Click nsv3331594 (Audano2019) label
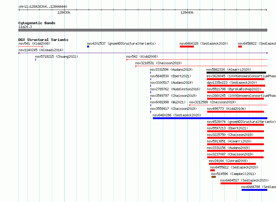This screenshot has width=276, height=202. tap(171, 70)
